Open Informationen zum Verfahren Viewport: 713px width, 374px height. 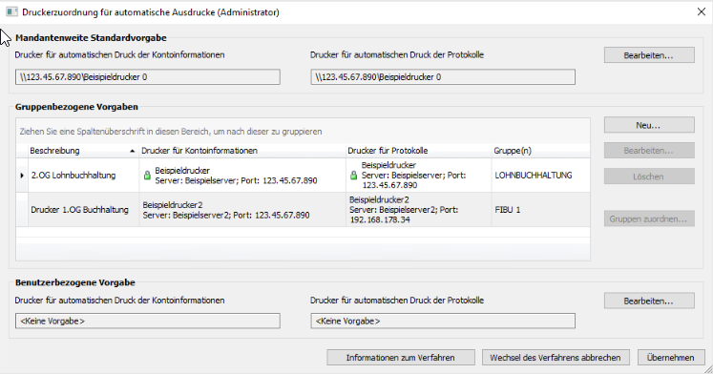[401, 358]
